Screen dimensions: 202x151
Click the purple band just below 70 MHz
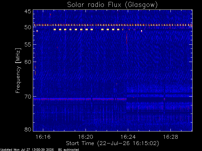click(x=80, y=99)
